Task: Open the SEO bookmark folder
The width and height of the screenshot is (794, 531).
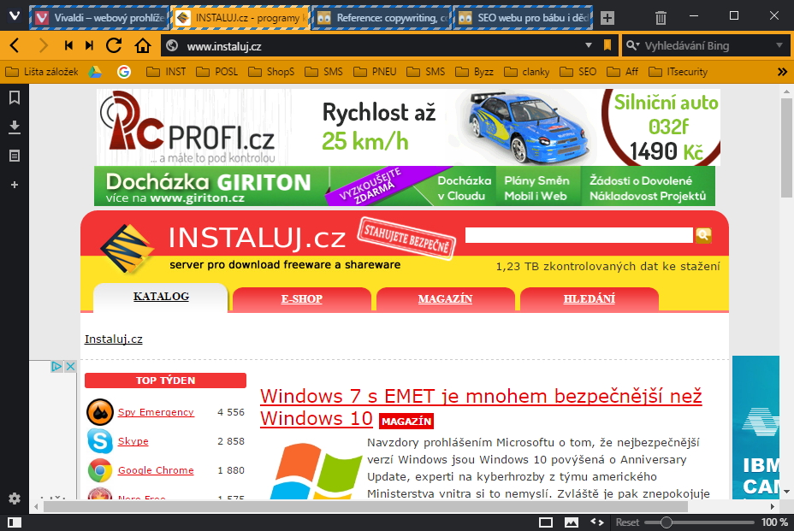Action: pyautogui.click(x=578, y=72)
